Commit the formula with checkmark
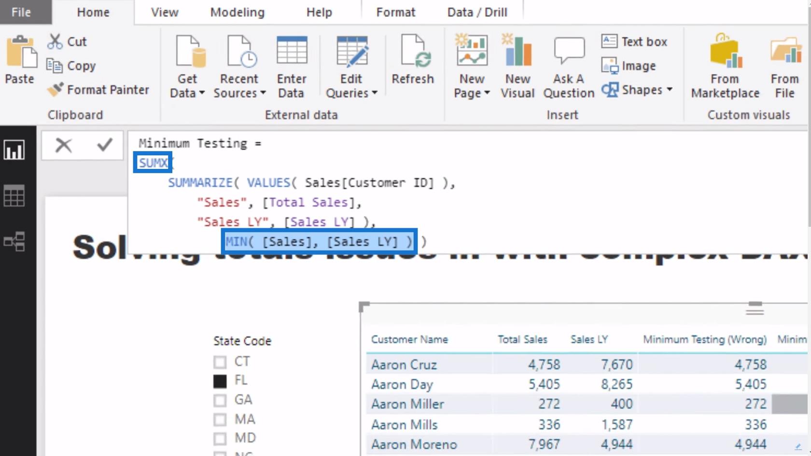Viewport: 811px width, 456px height. coord(105,145)
